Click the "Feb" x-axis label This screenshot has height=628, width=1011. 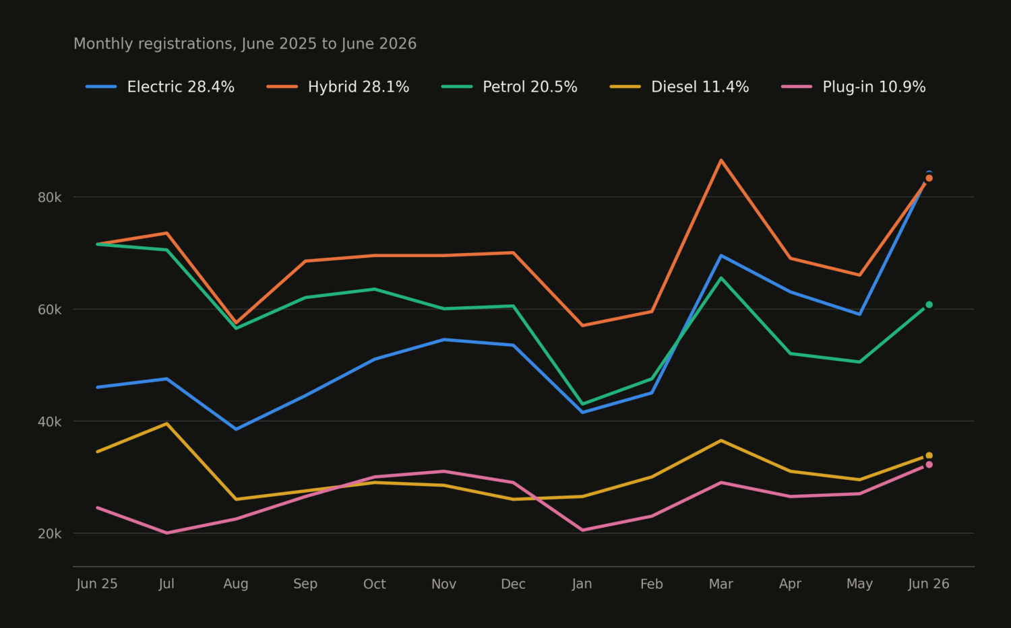point(652,584)
